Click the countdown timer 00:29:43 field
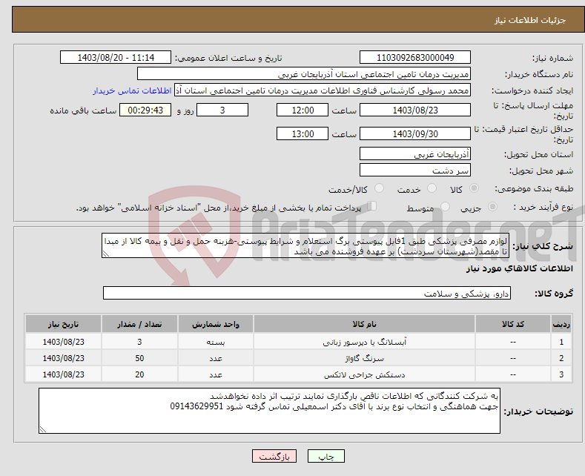Image resolution: width=585 pixels, height=476 pixels. click(145, 110)
